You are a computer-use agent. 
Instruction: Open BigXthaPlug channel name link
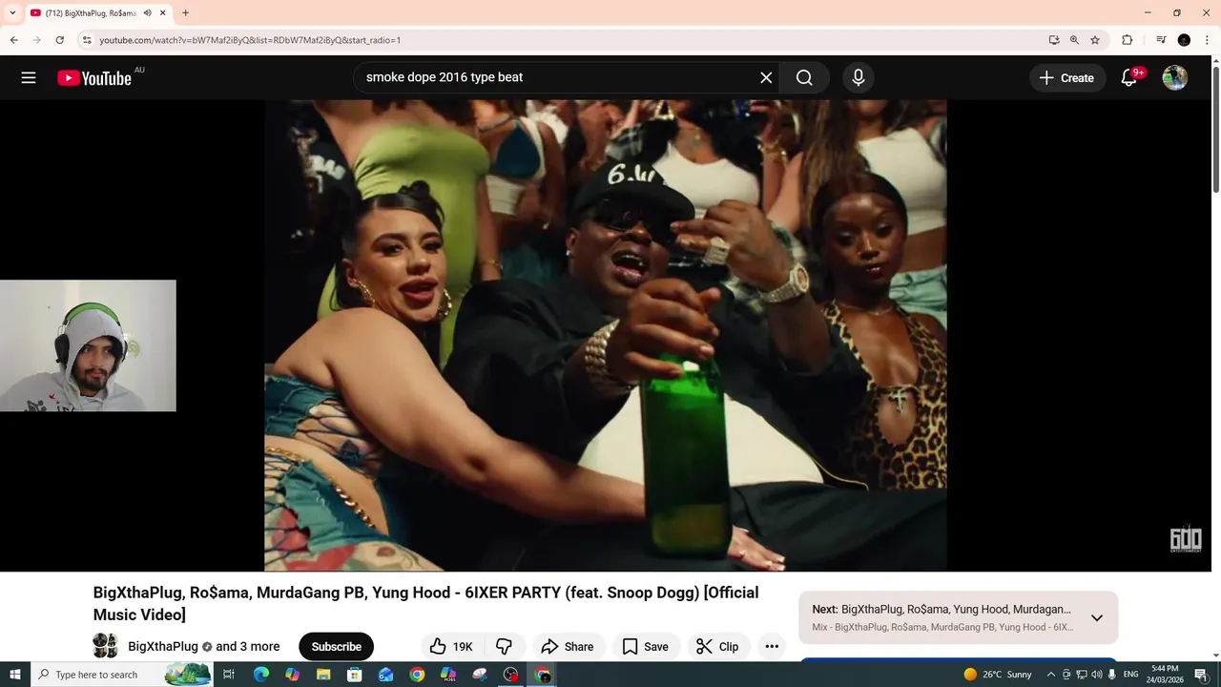pyautogui.click(x=163, y=646)
